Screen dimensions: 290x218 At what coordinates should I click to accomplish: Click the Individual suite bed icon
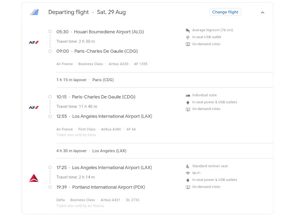pyautogui.click(x=188, y=95)
